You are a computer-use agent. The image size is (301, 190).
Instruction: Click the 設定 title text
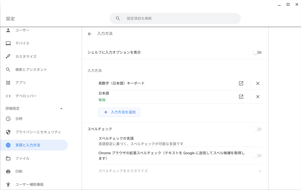(10, 19)
